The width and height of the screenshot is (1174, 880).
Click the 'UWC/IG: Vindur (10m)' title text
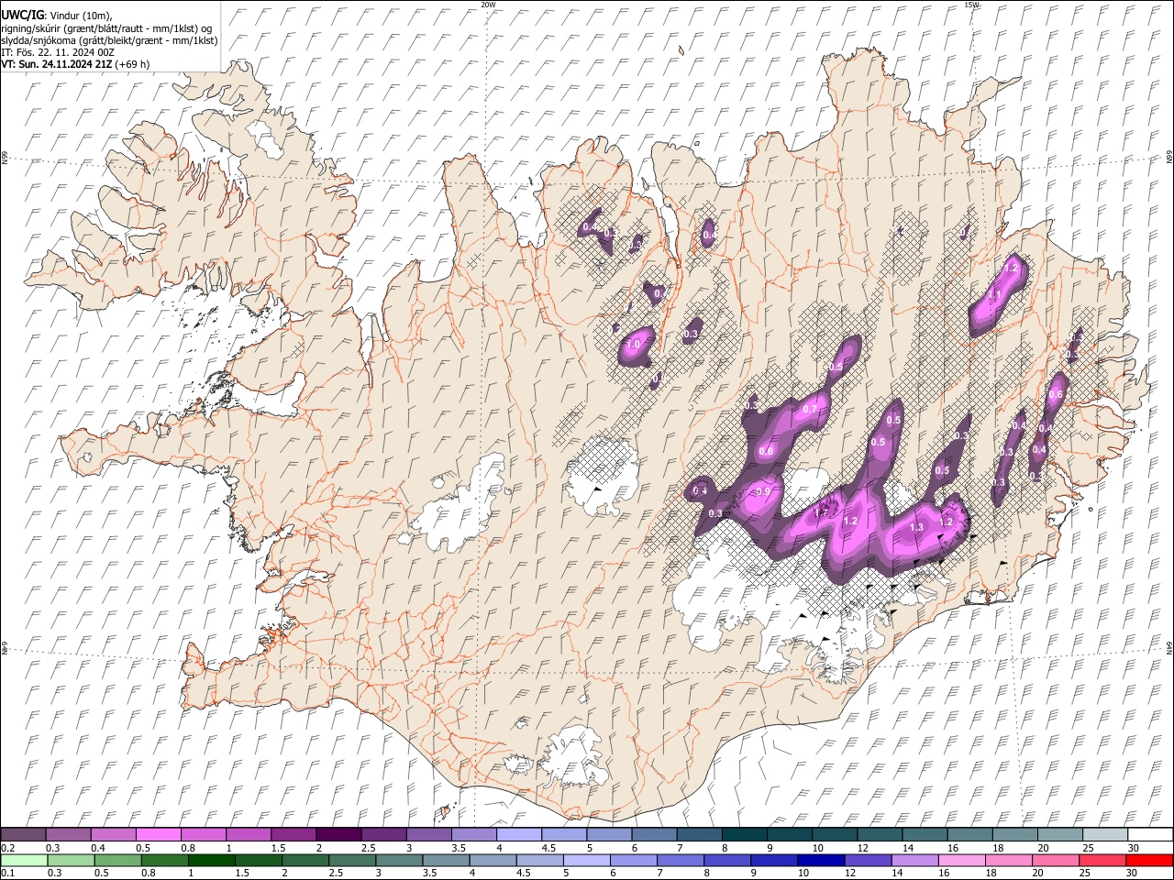(57, 16)
